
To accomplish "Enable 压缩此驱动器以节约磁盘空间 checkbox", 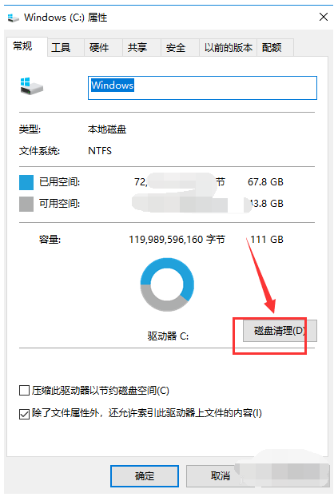I will 25,390.
